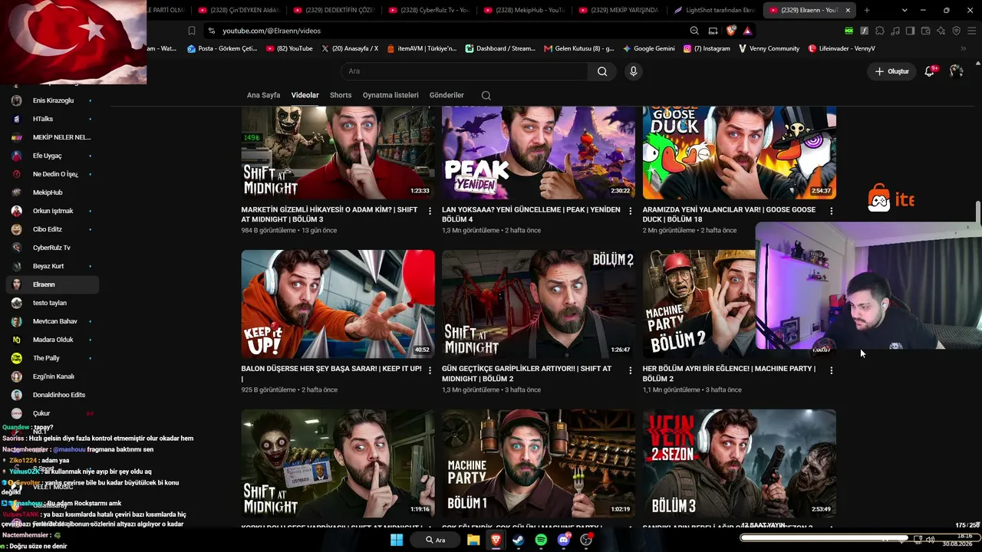982x552 pixels.
Task: Open File Explorer from the taskbar
Action: coord(473,540)
